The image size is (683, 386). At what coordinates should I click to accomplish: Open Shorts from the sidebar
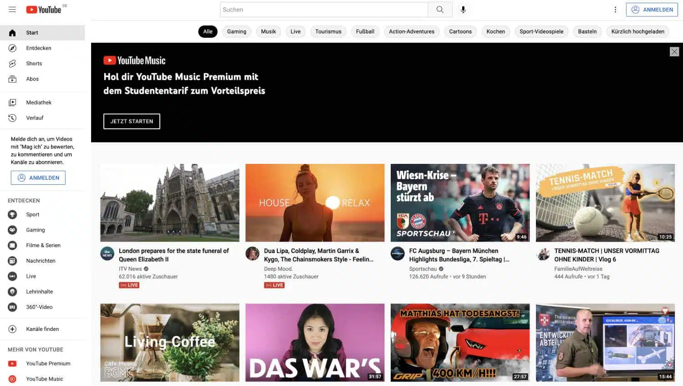[34, 64]
